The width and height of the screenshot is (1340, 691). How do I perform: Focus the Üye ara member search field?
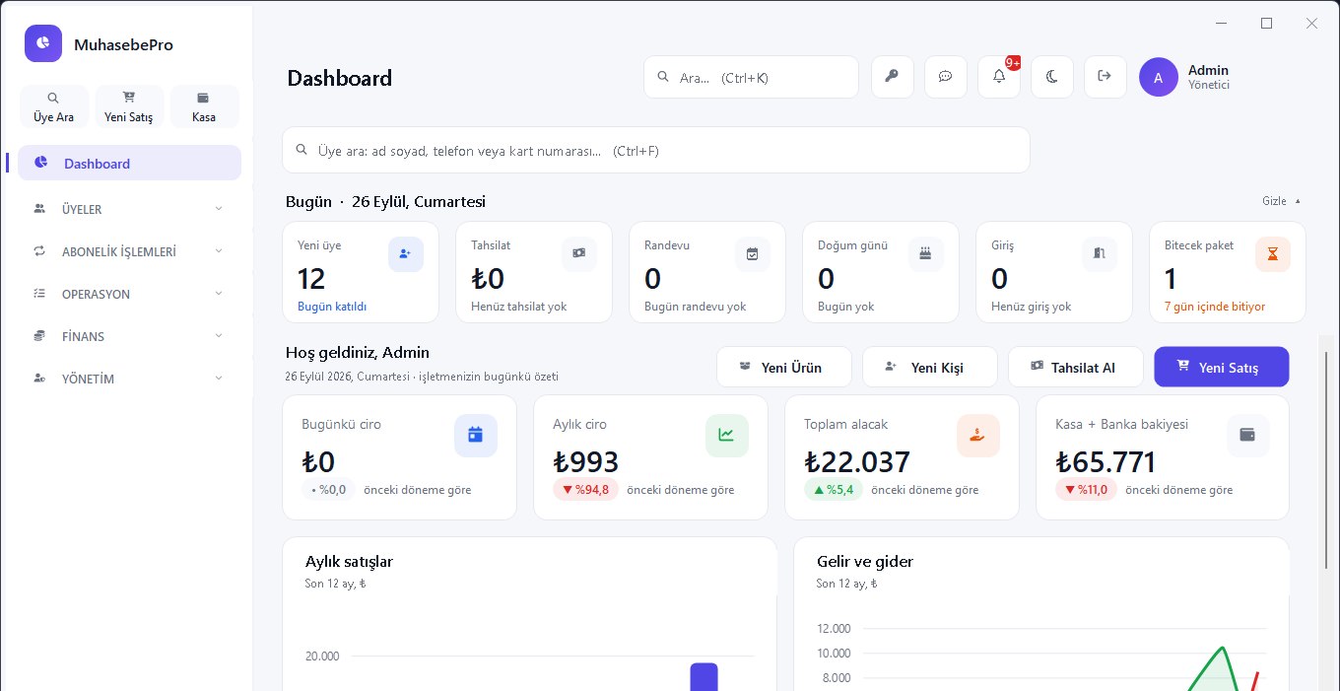656,151
